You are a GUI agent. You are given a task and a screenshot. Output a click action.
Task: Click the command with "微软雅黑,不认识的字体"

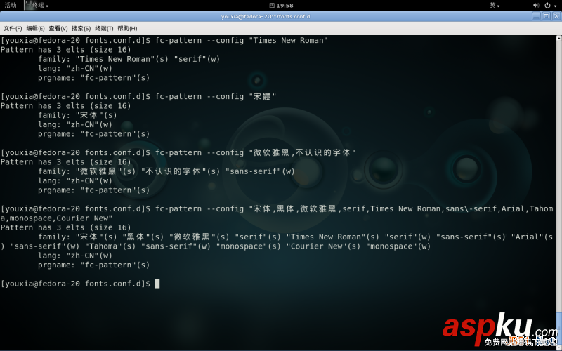click(255, 152)
